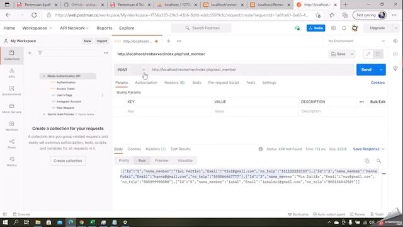Viewport: 403px width, 227px height.
Task: Show response Test Results tab
Action: click(181, 149)
